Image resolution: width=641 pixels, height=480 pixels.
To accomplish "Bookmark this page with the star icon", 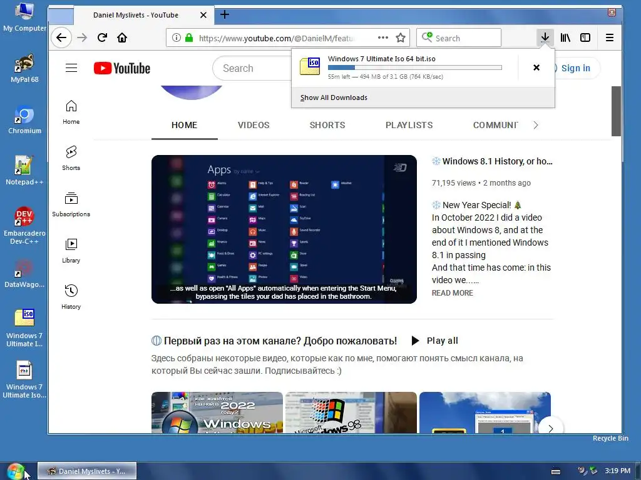I will pos(401,38).
